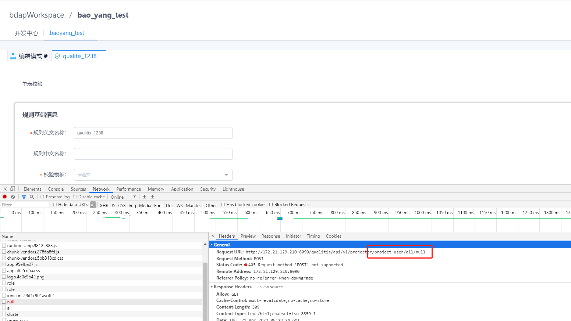The height and width of the screenshot is (321, 571).
Task: Select the app.95efba27.js request
Action: click(x=101, y=264)
